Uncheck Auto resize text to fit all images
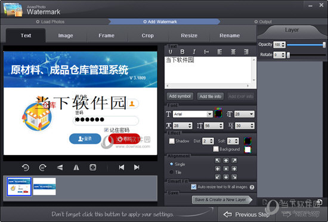The image size is (328, 222). point(194,187)
